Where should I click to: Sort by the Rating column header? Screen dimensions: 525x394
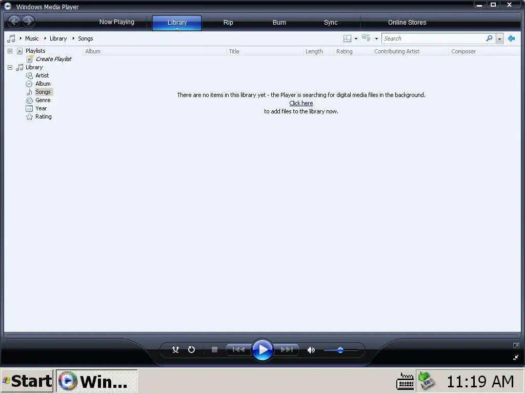(353, 51)
